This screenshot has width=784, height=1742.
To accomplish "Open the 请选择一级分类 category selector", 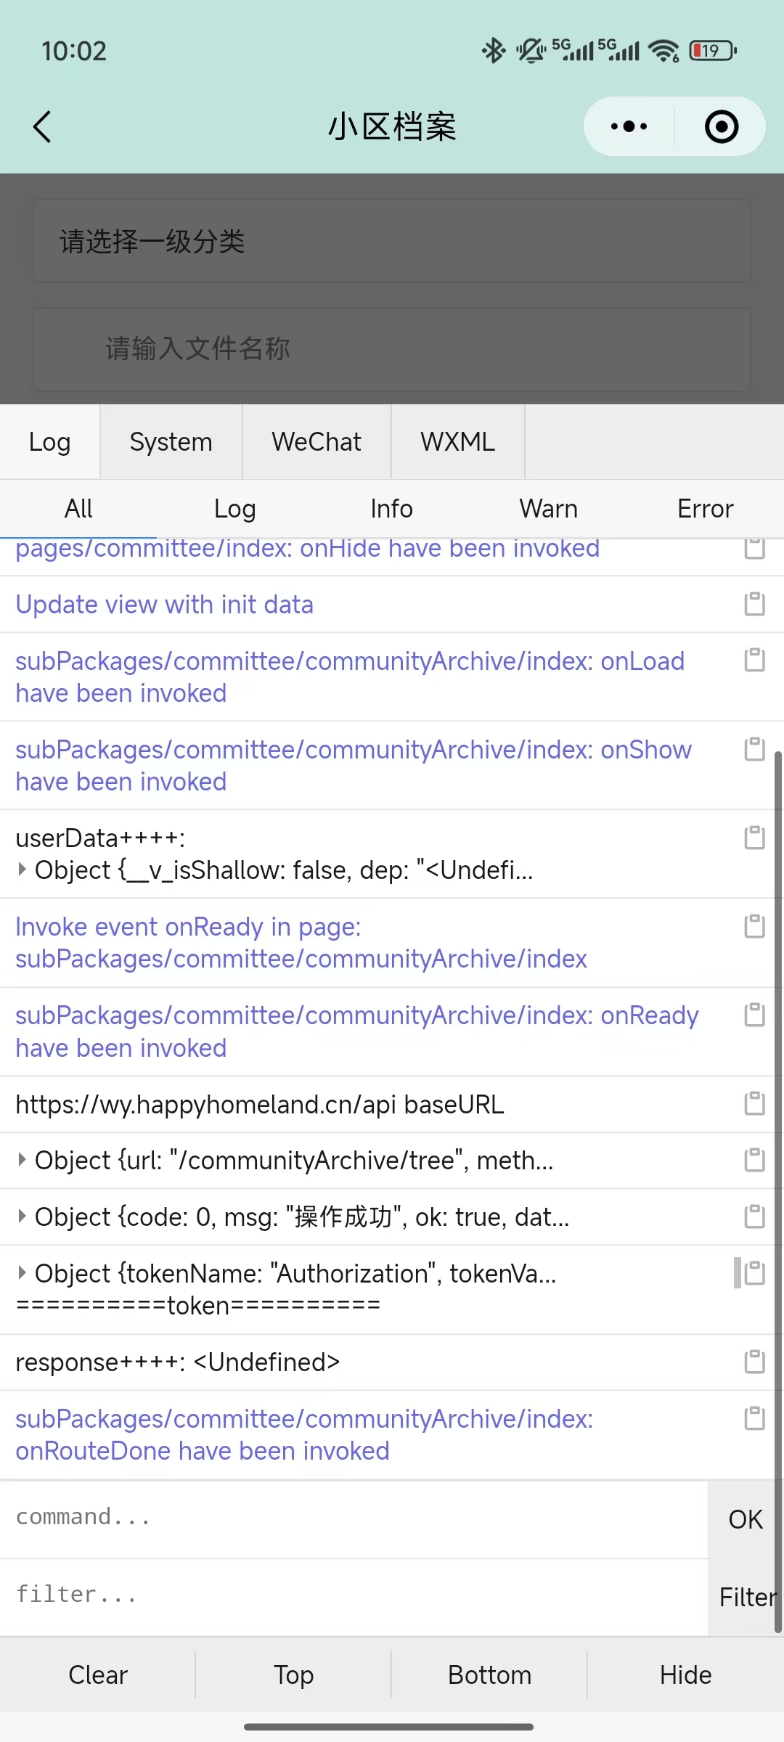I will click(391, 240).
